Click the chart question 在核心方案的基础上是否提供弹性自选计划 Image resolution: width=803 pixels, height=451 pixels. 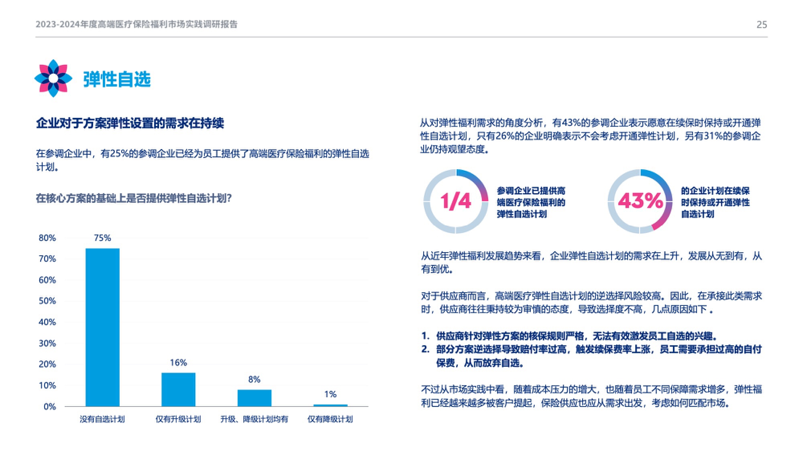(x=134, y=198)
